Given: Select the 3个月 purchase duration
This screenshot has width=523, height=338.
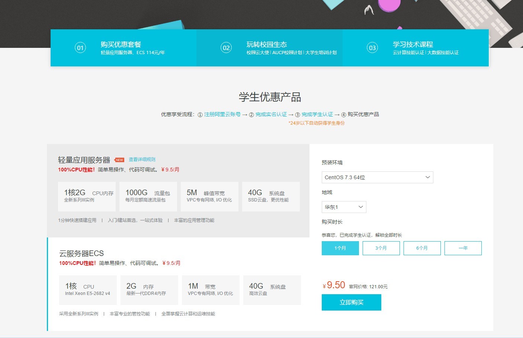Looking at the screenshot, I should click(x=381, y=248).
